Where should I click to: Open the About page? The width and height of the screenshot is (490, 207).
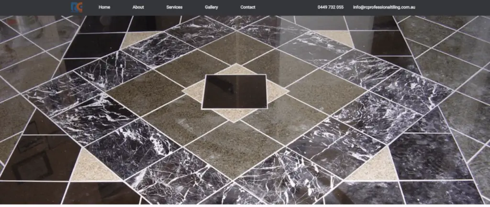click(138, 7)
